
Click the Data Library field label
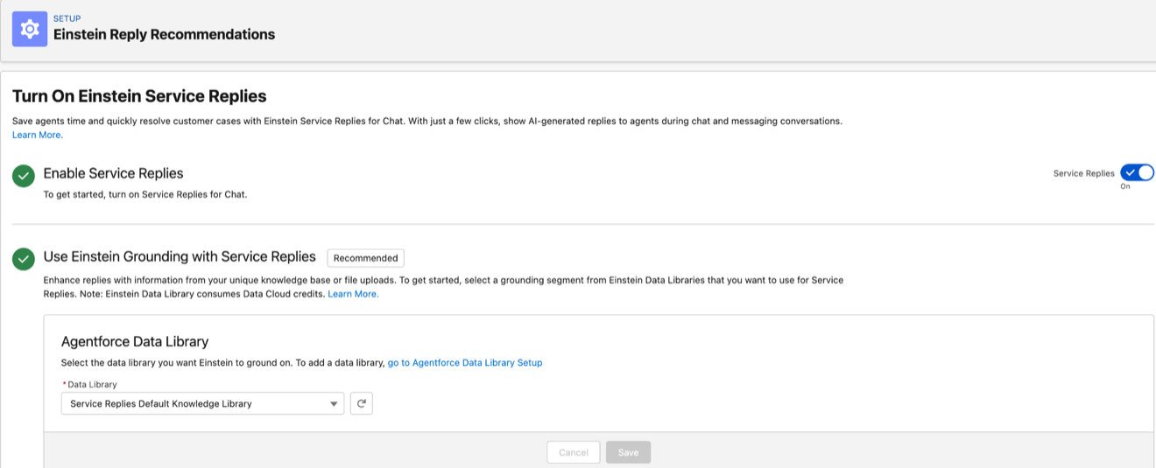(x=92, y=384)
